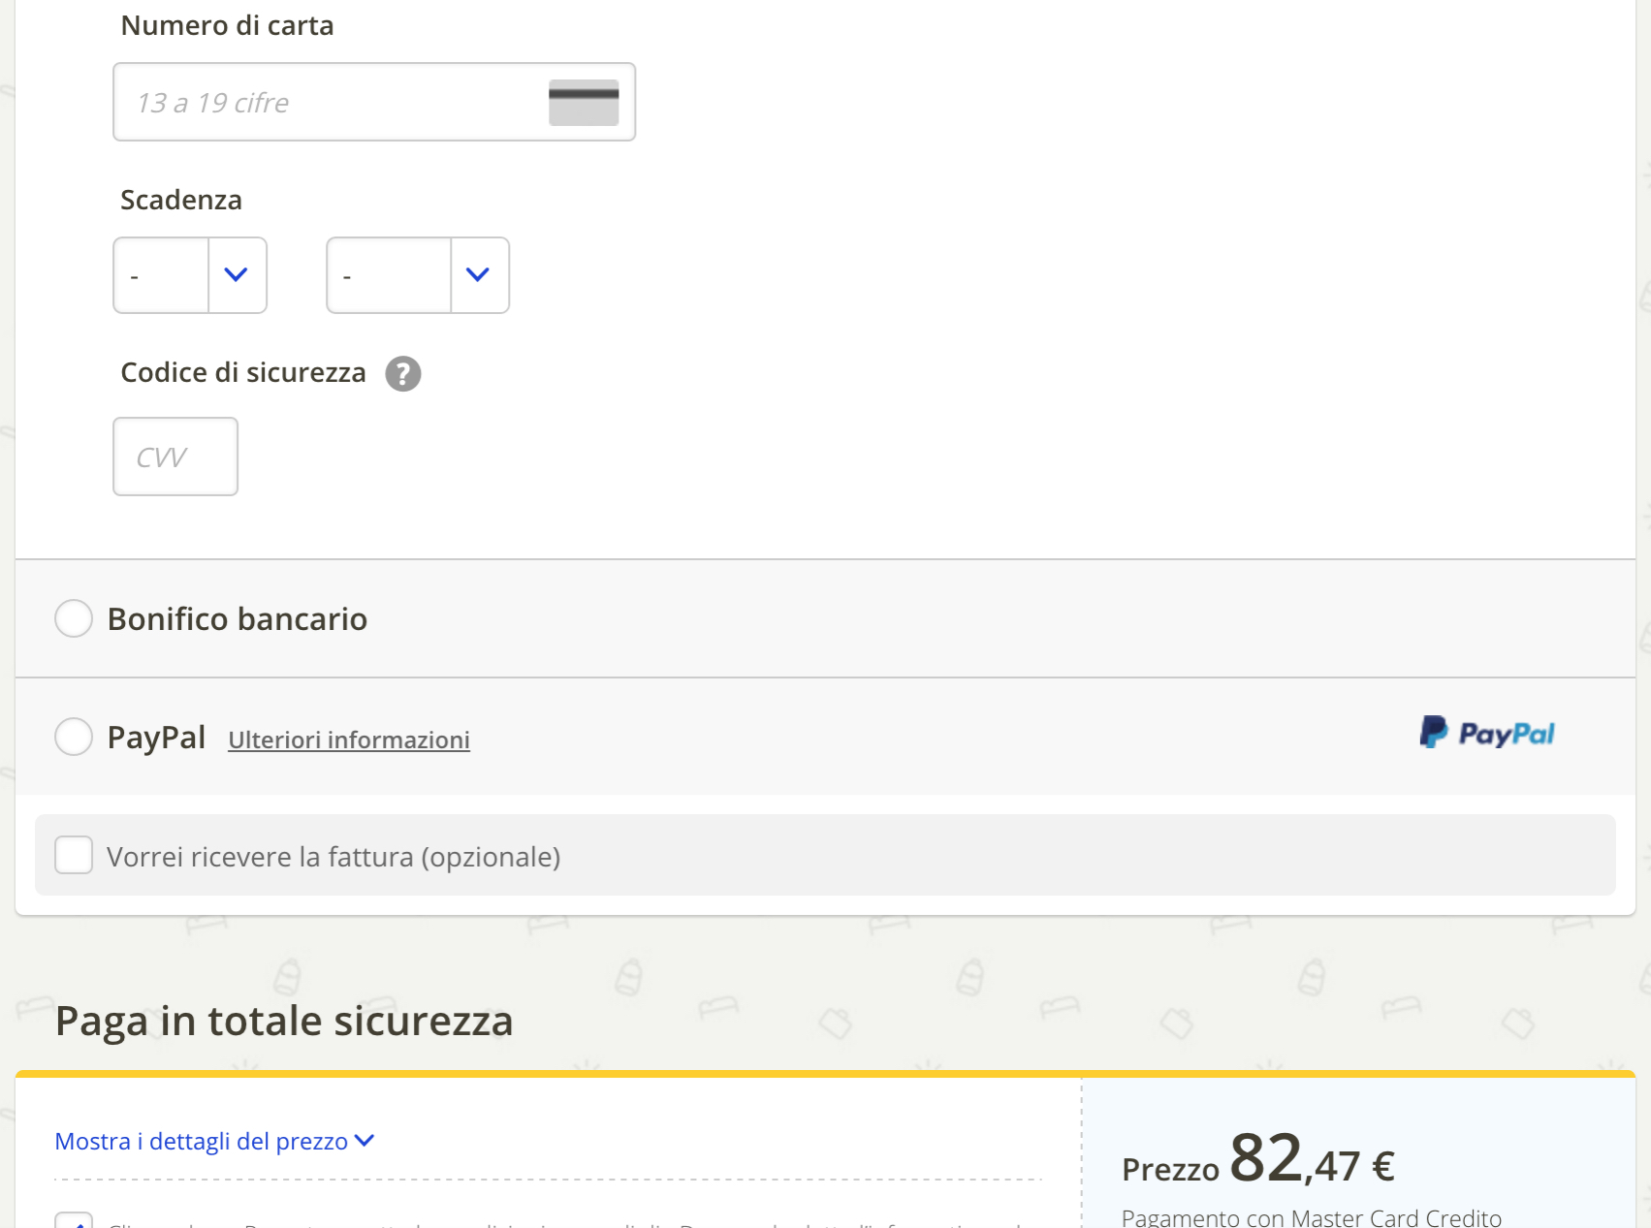Click the fattura (opzionale) label text
The image size is (1651, 1228).
pos(333,857)
